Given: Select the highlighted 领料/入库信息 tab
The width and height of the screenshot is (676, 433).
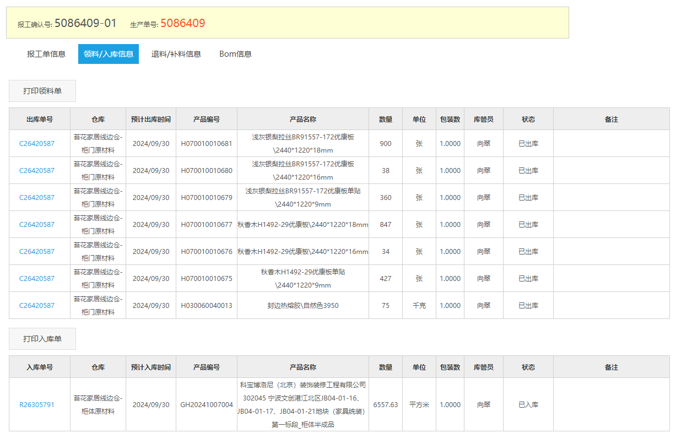Looking at the screenshot, I should coord(109,53).
